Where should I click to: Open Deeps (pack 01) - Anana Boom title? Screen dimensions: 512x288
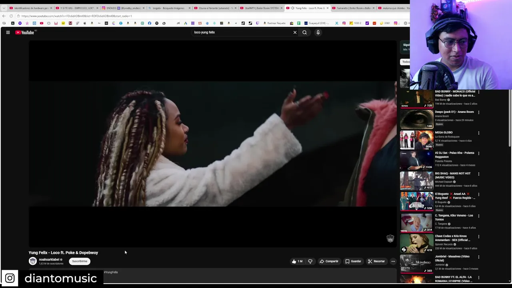coord(454,112)
